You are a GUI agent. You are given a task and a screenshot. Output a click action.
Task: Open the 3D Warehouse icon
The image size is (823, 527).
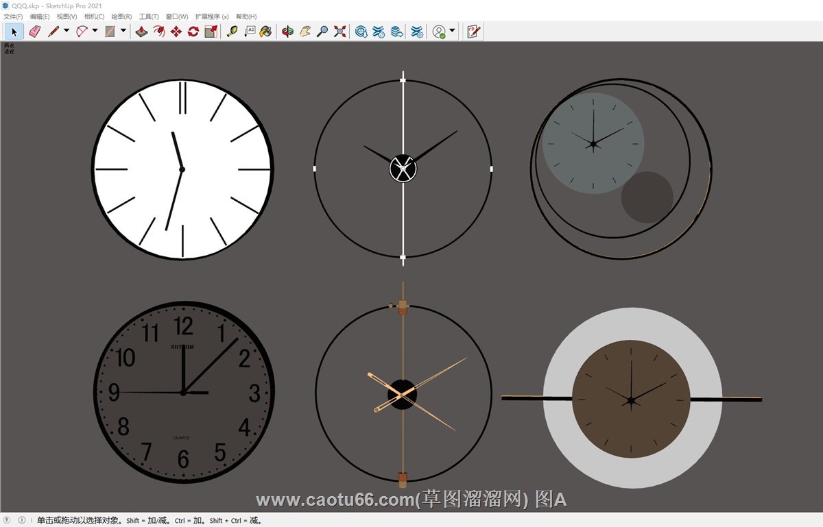[361, 32]
